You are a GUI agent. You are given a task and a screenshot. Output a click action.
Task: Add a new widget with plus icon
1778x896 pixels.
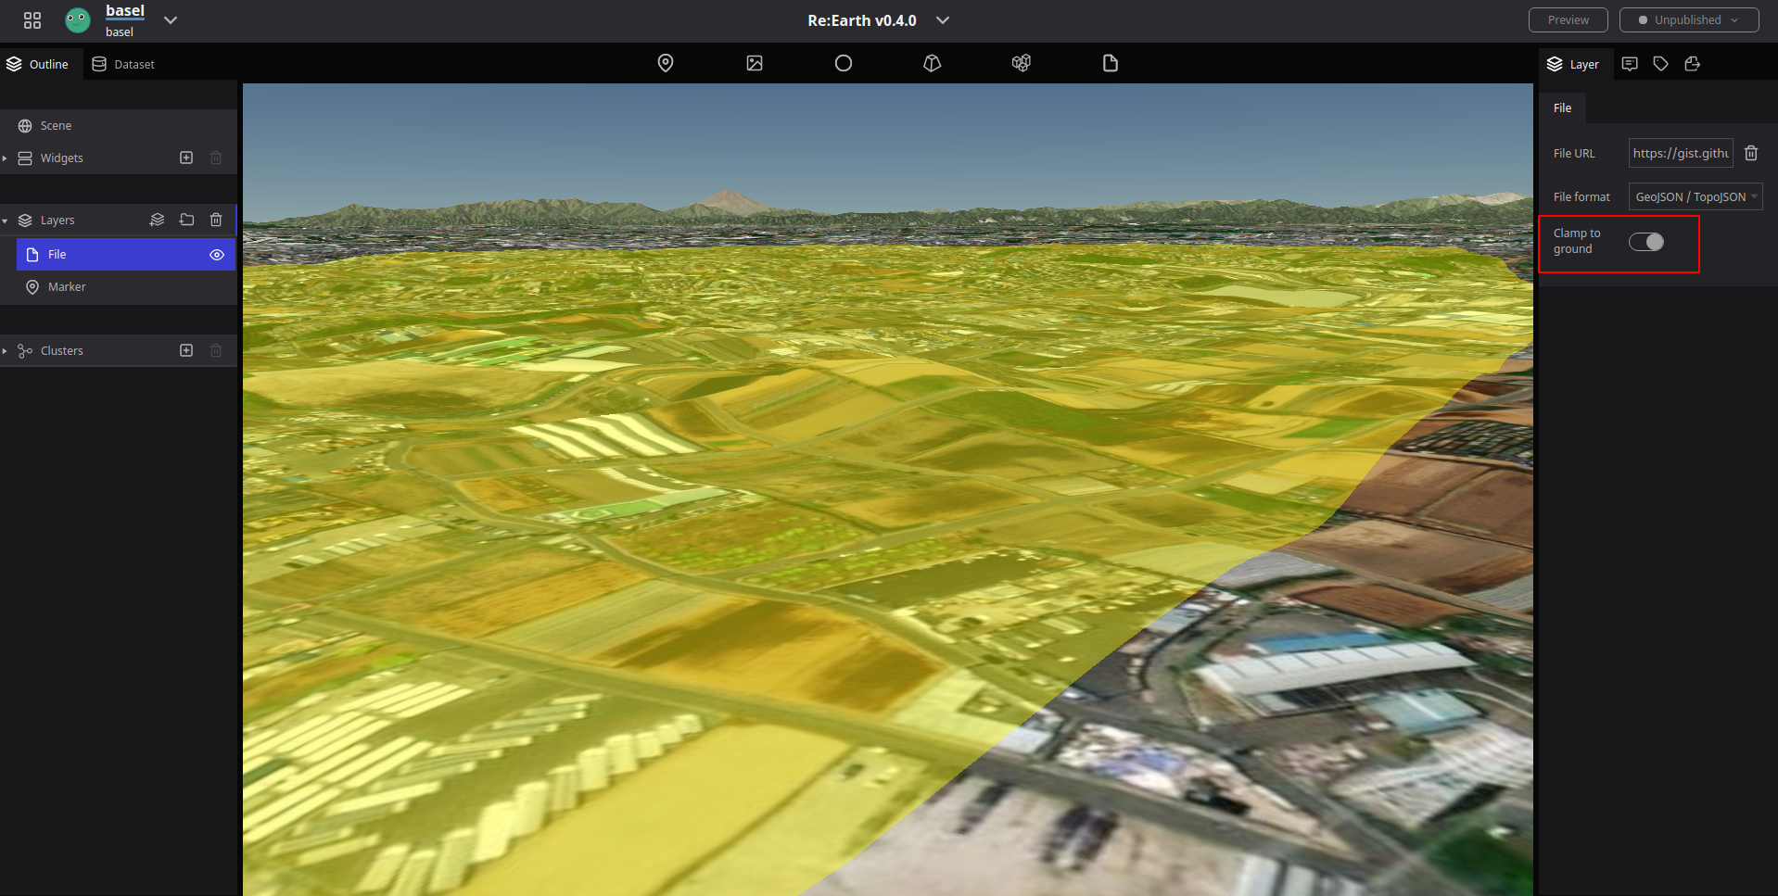click(186, 158)
